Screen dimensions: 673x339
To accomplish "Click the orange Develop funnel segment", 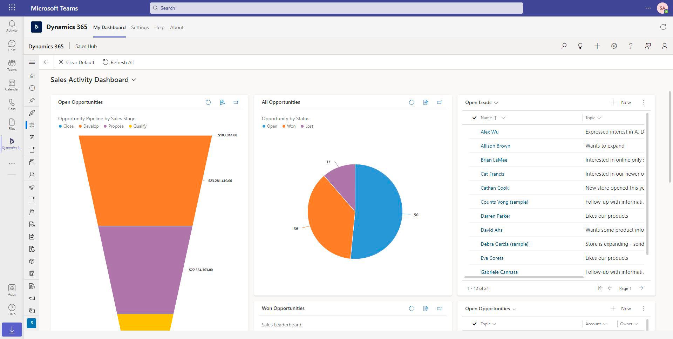I will pos(145,181).
